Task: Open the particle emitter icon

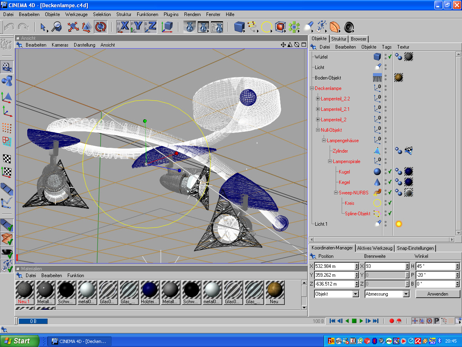Action: tap(321, 27)
